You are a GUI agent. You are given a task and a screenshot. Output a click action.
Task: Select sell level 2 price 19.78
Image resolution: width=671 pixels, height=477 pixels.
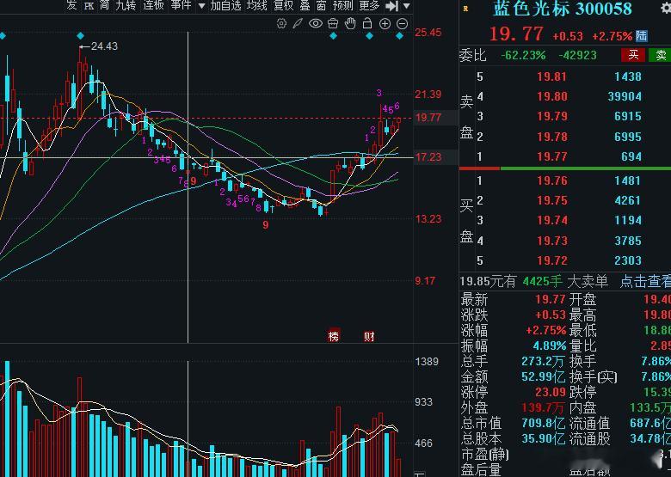[x=552, y=137]
